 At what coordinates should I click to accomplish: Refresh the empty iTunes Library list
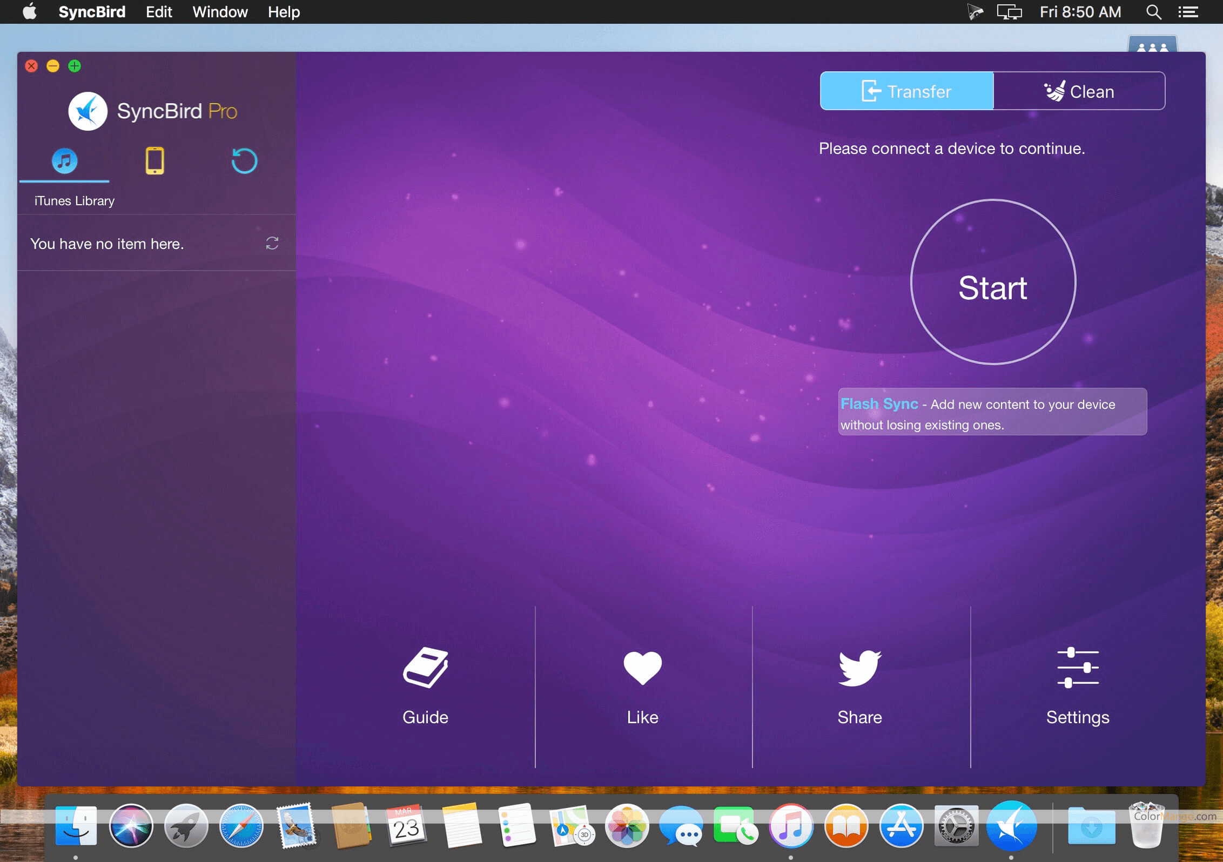point(272,244)
